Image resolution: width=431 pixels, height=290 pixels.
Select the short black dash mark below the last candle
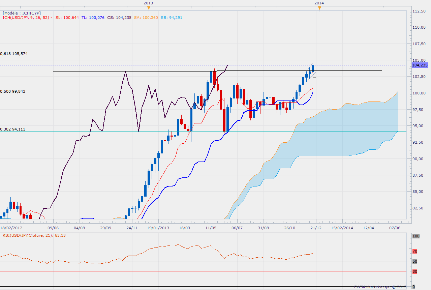(x=314, y=78)
